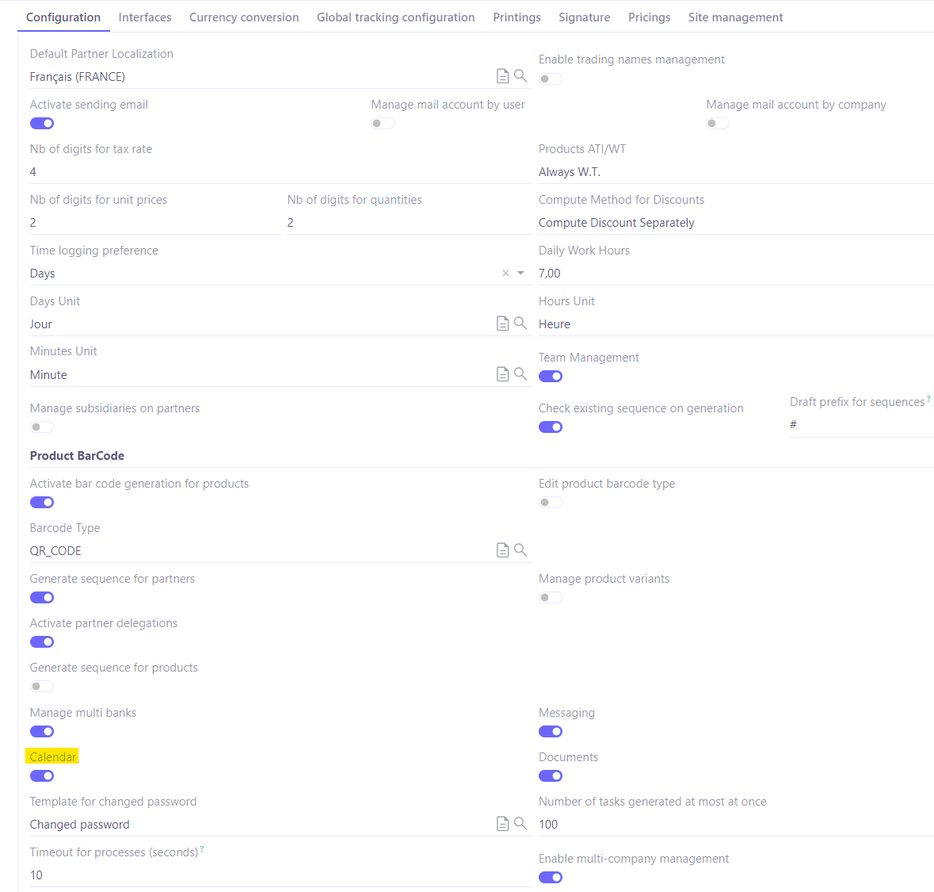Clear Time logging preference using the × icon

pyautogui.click(x=505, y=273)
